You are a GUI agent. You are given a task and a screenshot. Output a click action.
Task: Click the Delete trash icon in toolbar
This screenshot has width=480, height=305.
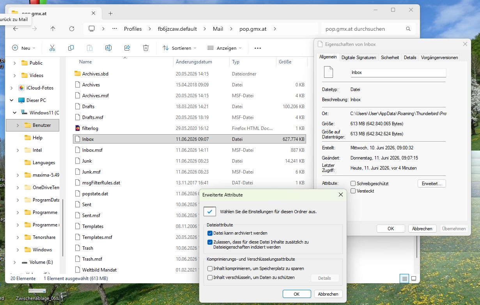point(146,48)
